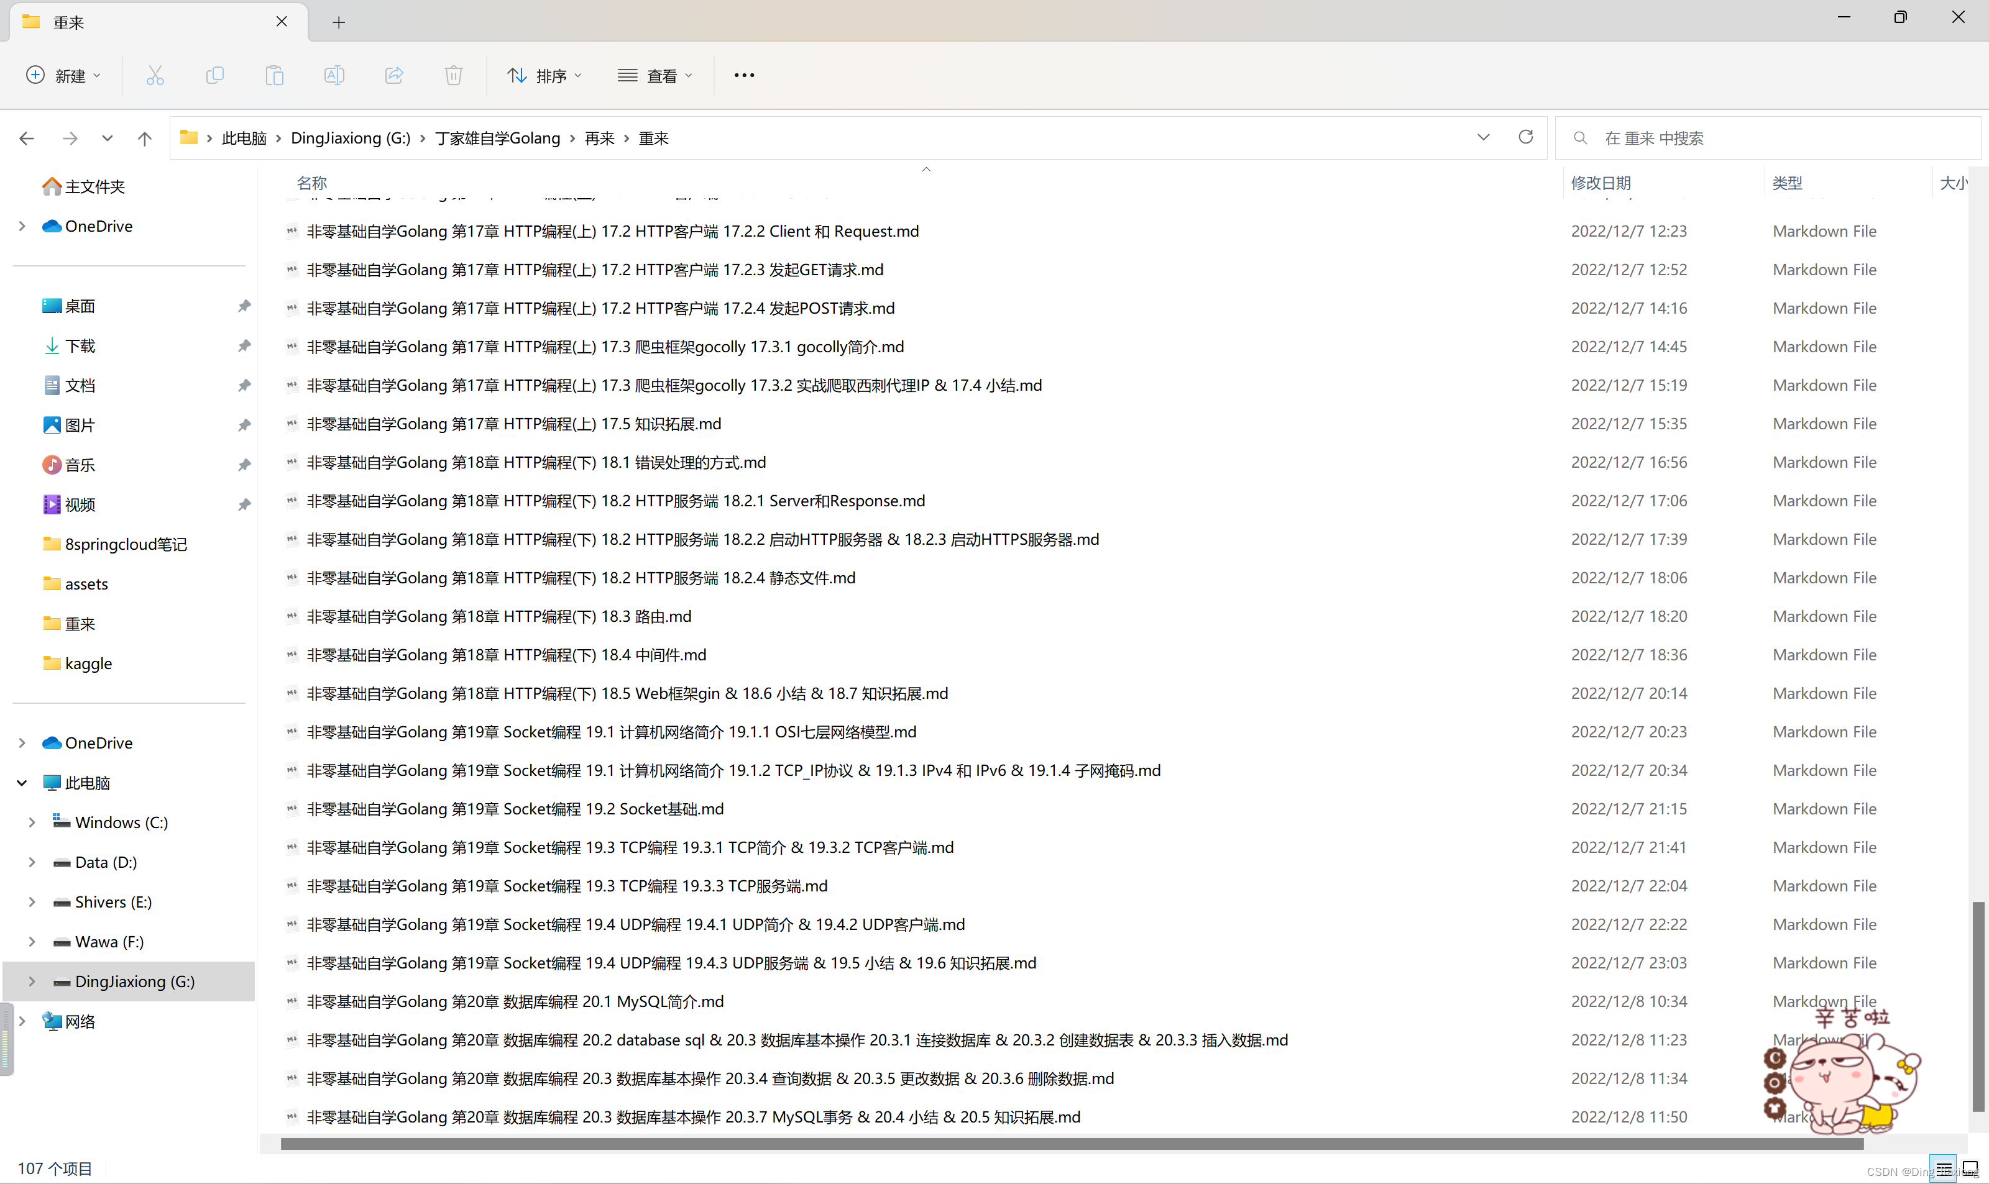Click the Delete trash can icon
1989x1184 pixels.
(453, 75)
